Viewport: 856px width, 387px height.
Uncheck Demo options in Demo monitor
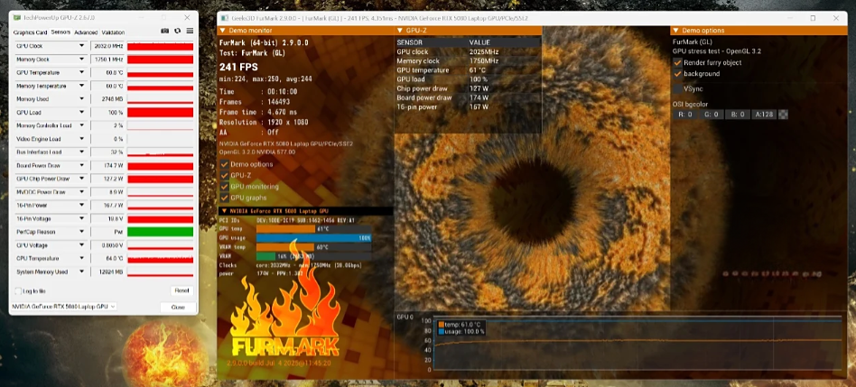pyautogui.click(x=224, y=164)
